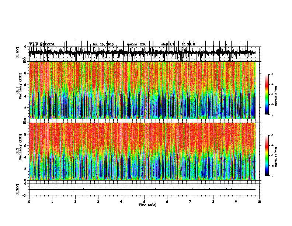Select the start UT time header text
This screenshot has height=226, width=292.
[x=178, y=44]
